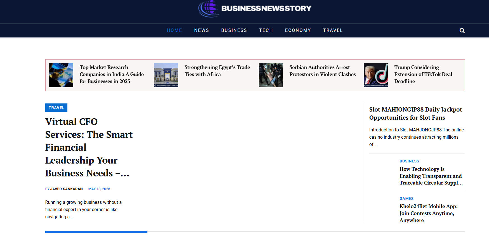Screen dimensions: 489x241
Task: Open the NEWS menu section
Action: pyautogui.click(x=201, y=30)
